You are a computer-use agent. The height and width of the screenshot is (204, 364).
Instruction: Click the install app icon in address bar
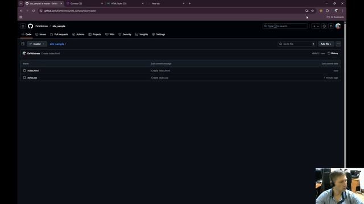pyautogui.click(x=307, y=11)
